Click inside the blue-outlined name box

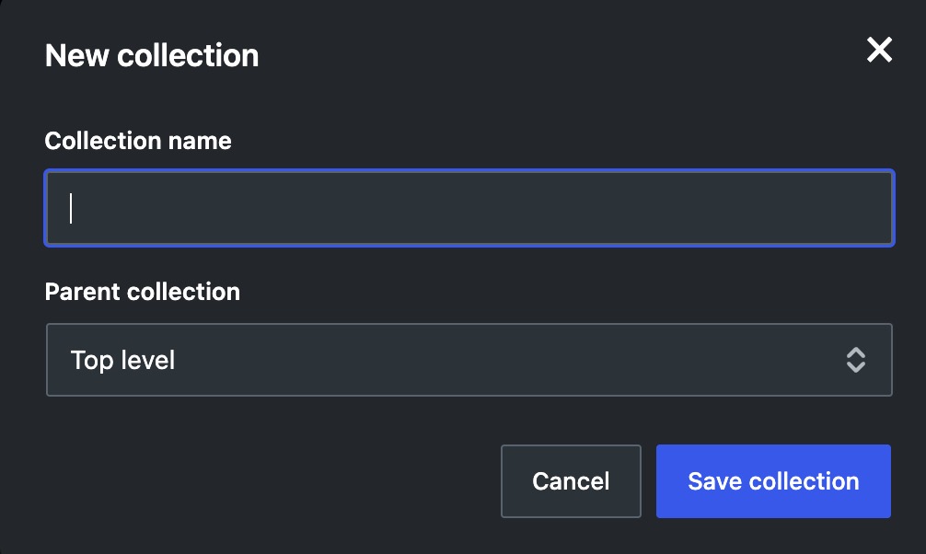469,208
